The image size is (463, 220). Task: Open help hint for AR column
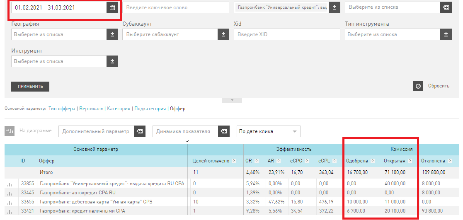(278, 161)
